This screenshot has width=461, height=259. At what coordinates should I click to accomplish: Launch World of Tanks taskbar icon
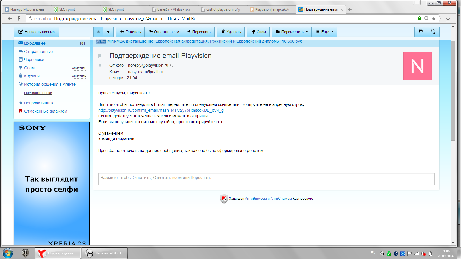[26, 253]
